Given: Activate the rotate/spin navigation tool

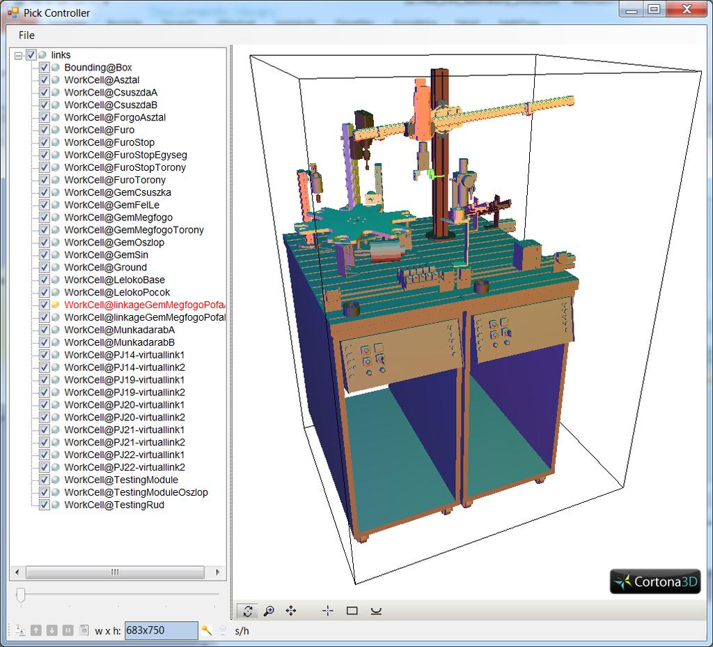Looking at the screenshot, I should [248, 611].
